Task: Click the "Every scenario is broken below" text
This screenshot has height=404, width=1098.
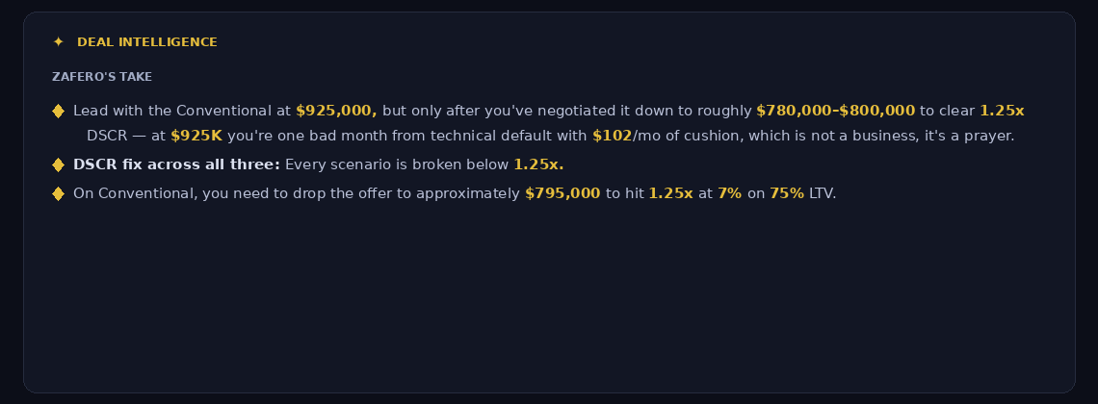Action: click(x=397, y=165)
